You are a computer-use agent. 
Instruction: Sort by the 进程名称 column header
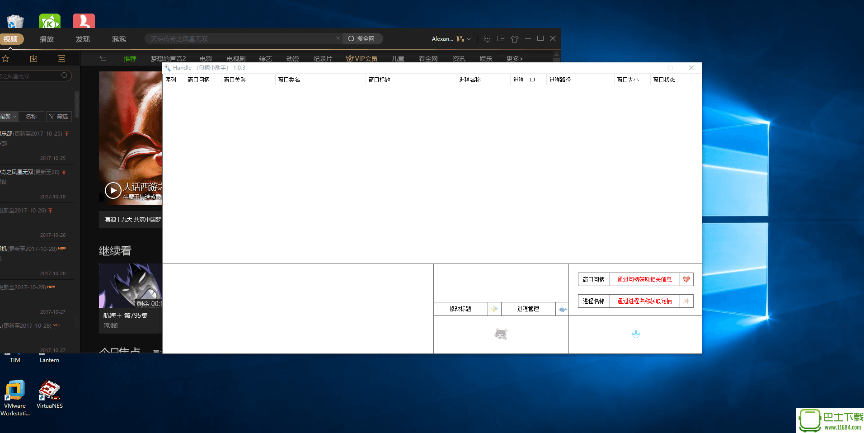[x=483, y=80]
